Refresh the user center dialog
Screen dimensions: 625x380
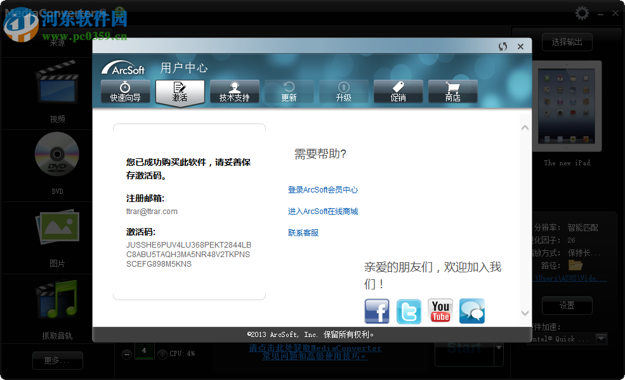(503, 46)
